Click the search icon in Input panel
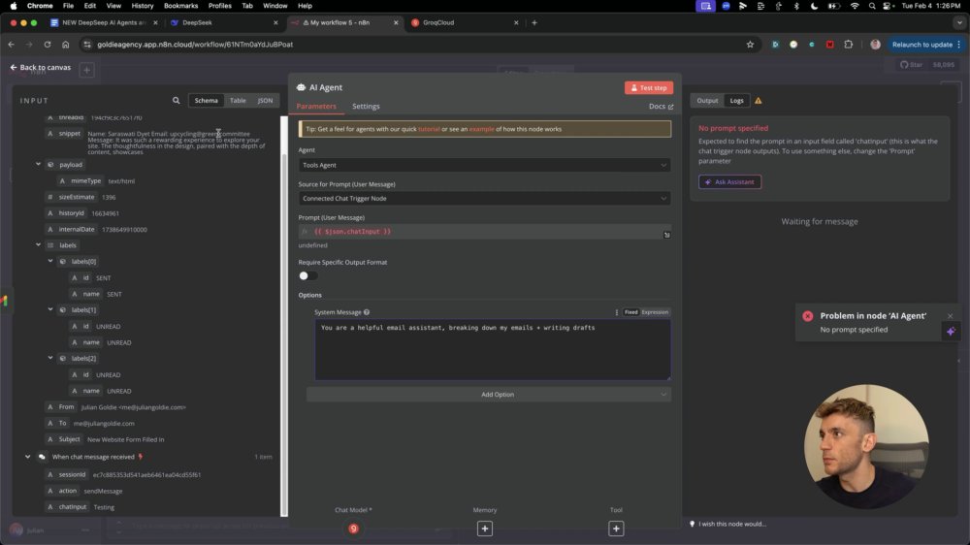 tap(176, 100)
